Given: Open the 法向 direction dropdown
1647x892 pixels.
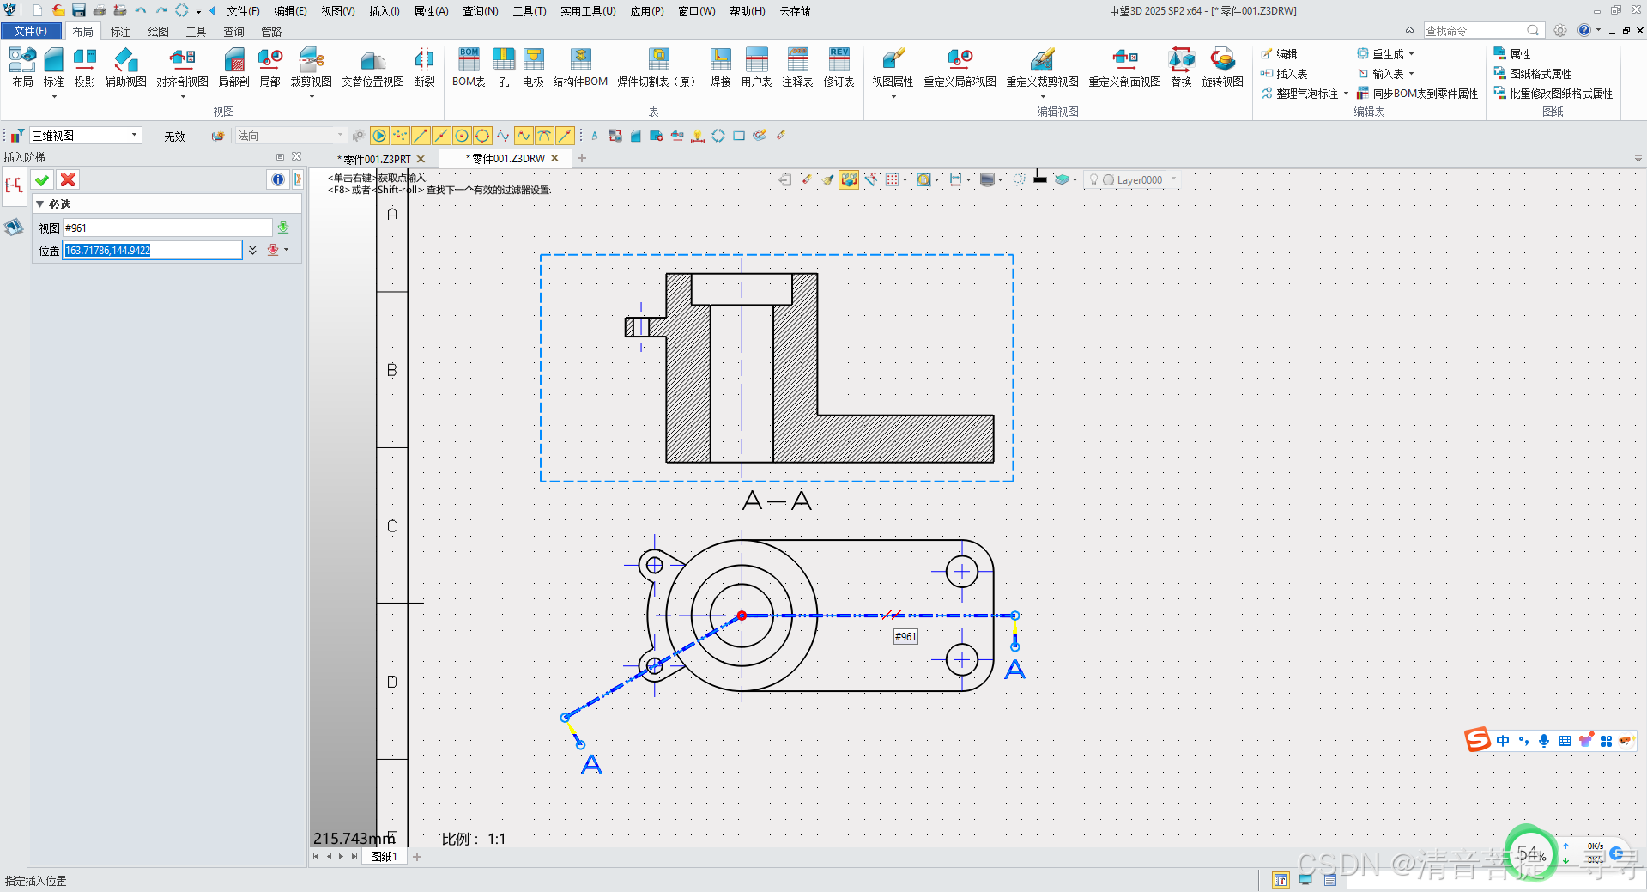Looking at the screenshot, I should 291,136.
